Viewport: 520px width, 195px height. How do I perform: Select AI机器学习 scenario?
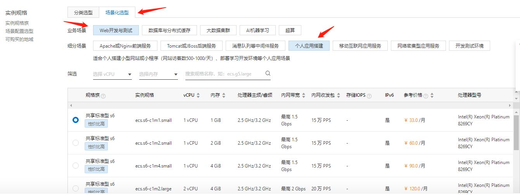tap(257, 30)
